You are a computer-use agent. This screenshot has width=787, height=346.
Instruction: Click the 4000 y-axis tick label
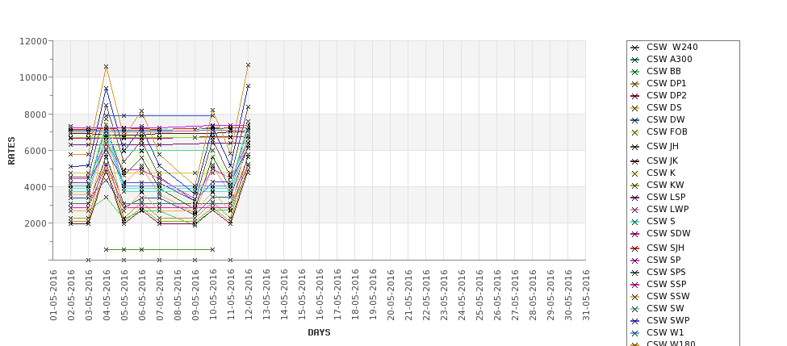tap(36, 186)
